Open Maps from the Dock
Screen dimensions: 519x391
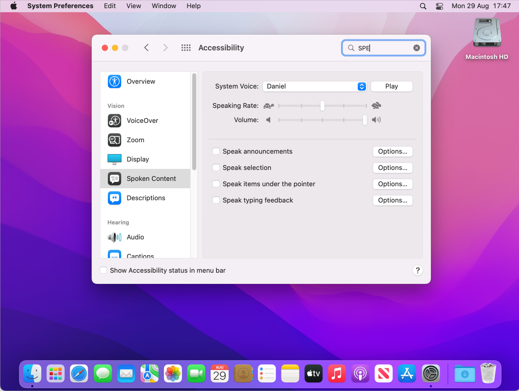coord(150,374)
